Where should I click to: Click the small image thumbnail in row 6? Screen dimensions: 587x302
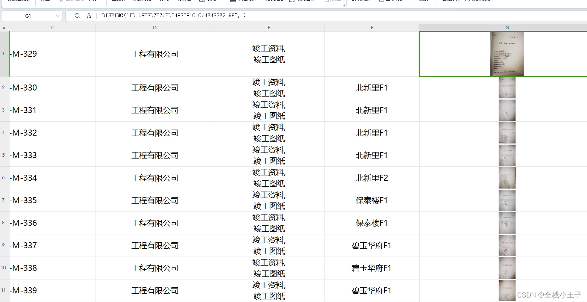coord(507,178)
